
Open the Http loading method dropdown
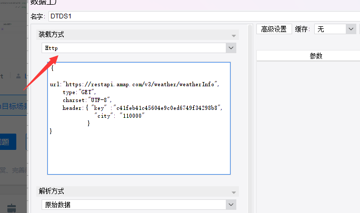click(231, 48)
